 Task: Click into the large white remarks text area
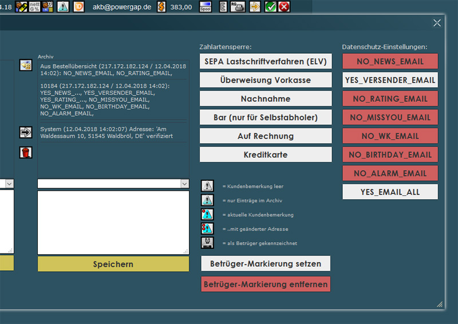113,222
